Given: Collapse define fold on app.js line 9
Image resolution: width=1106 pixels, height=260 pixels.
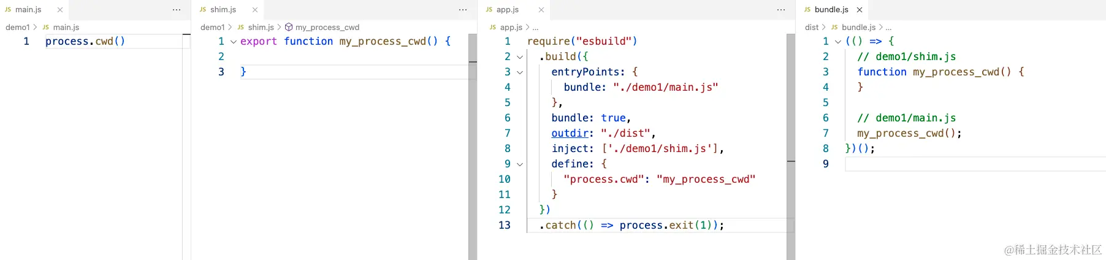Looking at the screenshot, I should click(x=520, y=164).
